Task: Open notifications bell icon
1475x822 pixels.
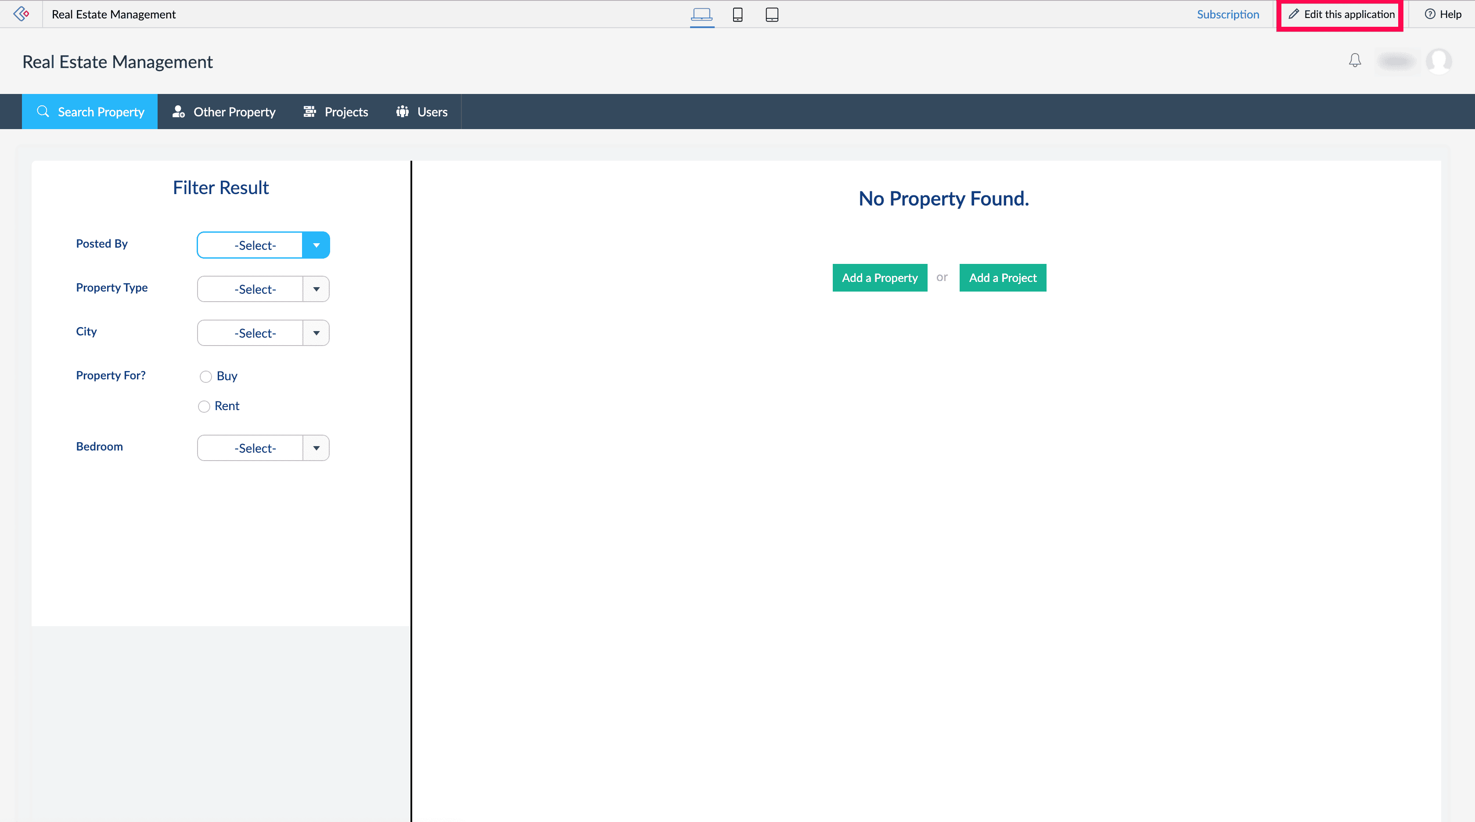Action: point(1354,60)
